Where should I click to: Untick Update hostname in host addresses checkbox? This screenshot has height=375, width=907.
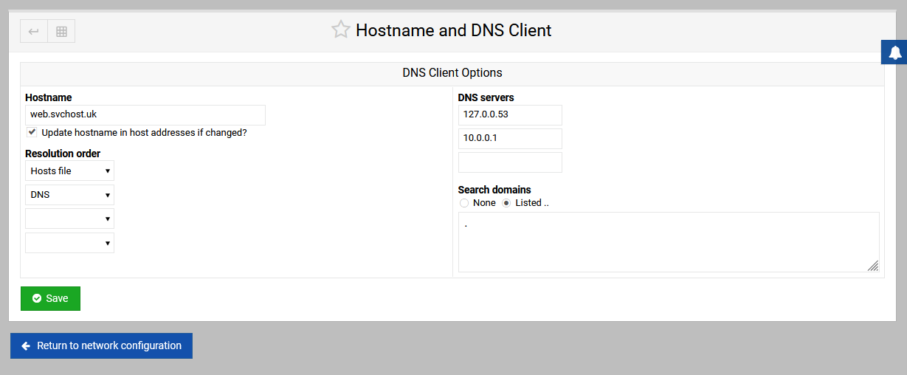pos(32,132)
